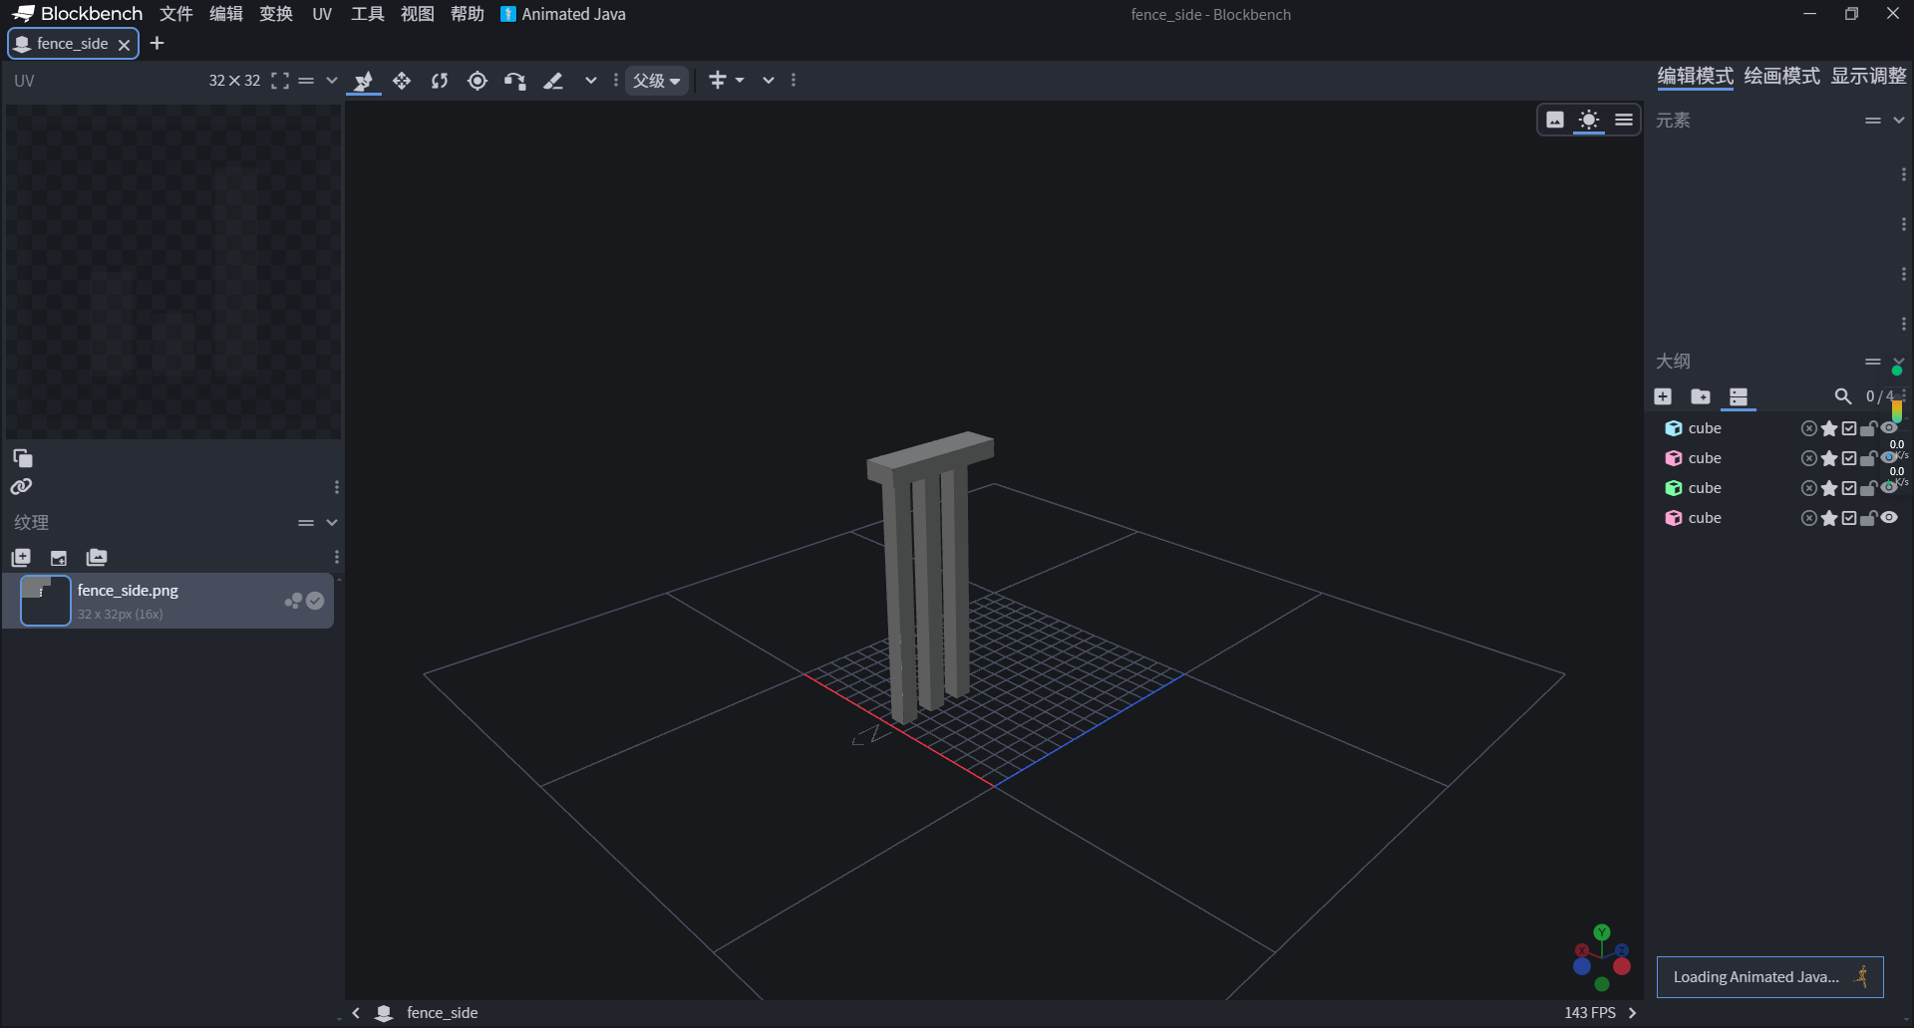Click the blue cube icon in outliner
Screen dimensions: 1914x1028
click(1674, 428)
